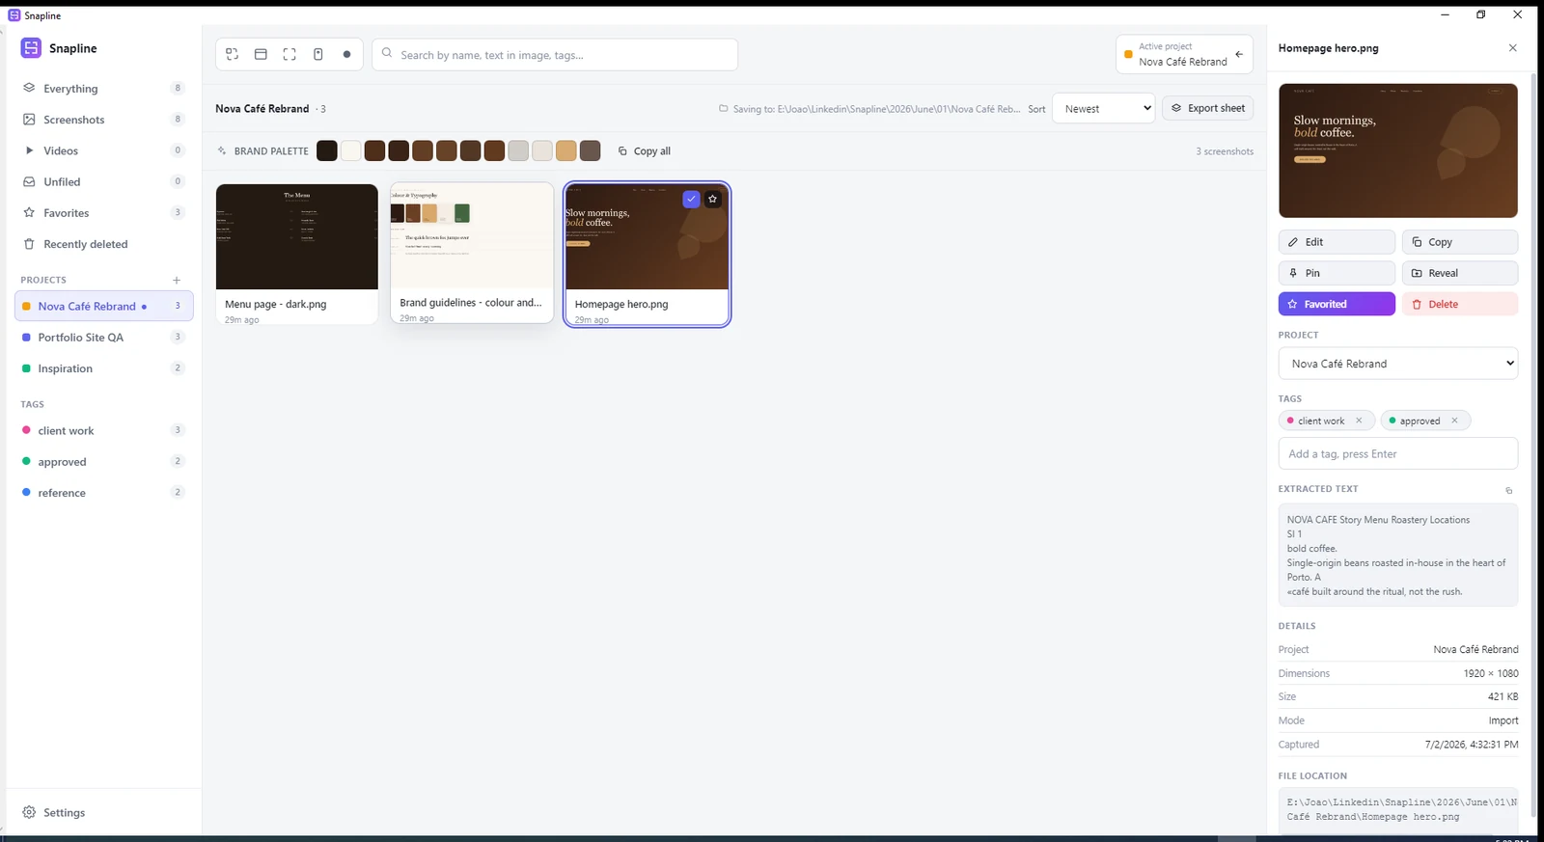Pick the tan gold palette swatch
This screenshot has height=842, width=1544.
[566, 150]
